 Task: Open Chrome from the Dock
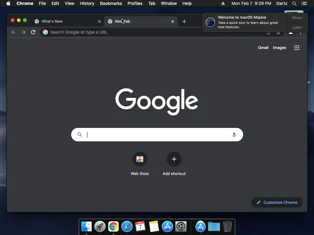(x=113, y=226)
